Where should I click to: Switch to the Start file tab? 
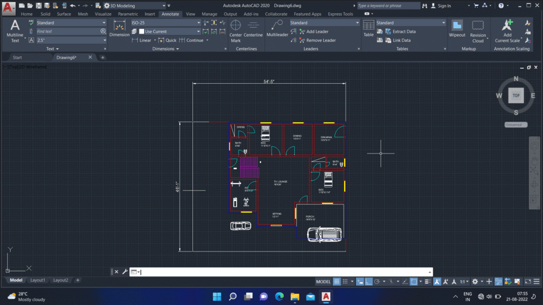17,57
